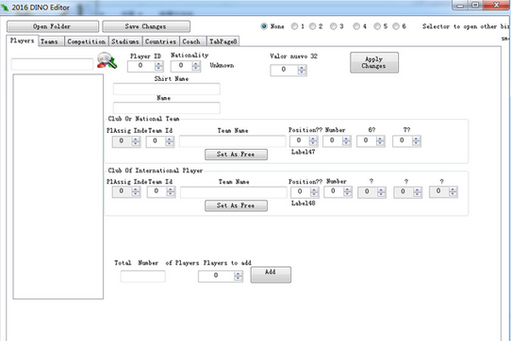Screen dimensions: 511x341
Task: Click the 6? spinner arrows
Action: click(x=380, y=140)
